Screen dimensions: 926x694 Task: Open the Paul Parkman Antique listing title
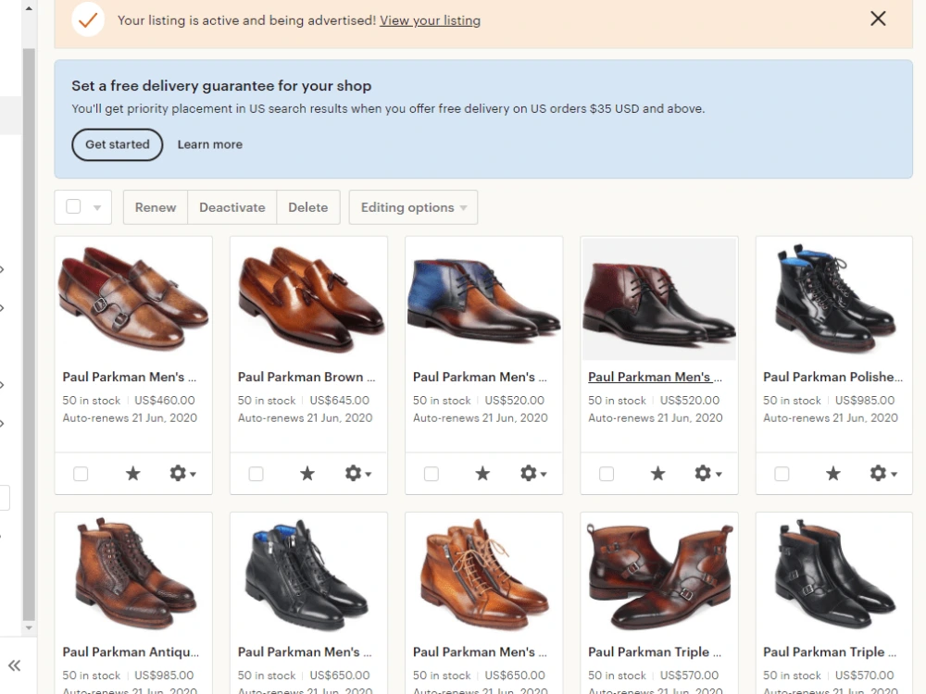coord(131,652)
